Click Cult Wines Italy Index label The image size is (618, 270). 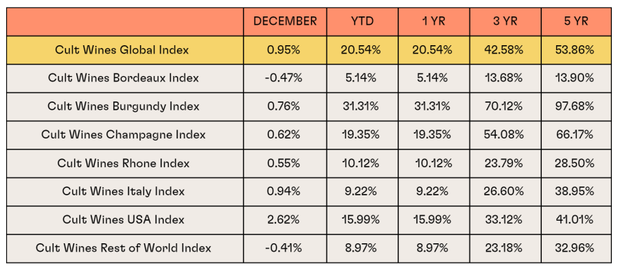pyautogui.click(x=124, y=192)
